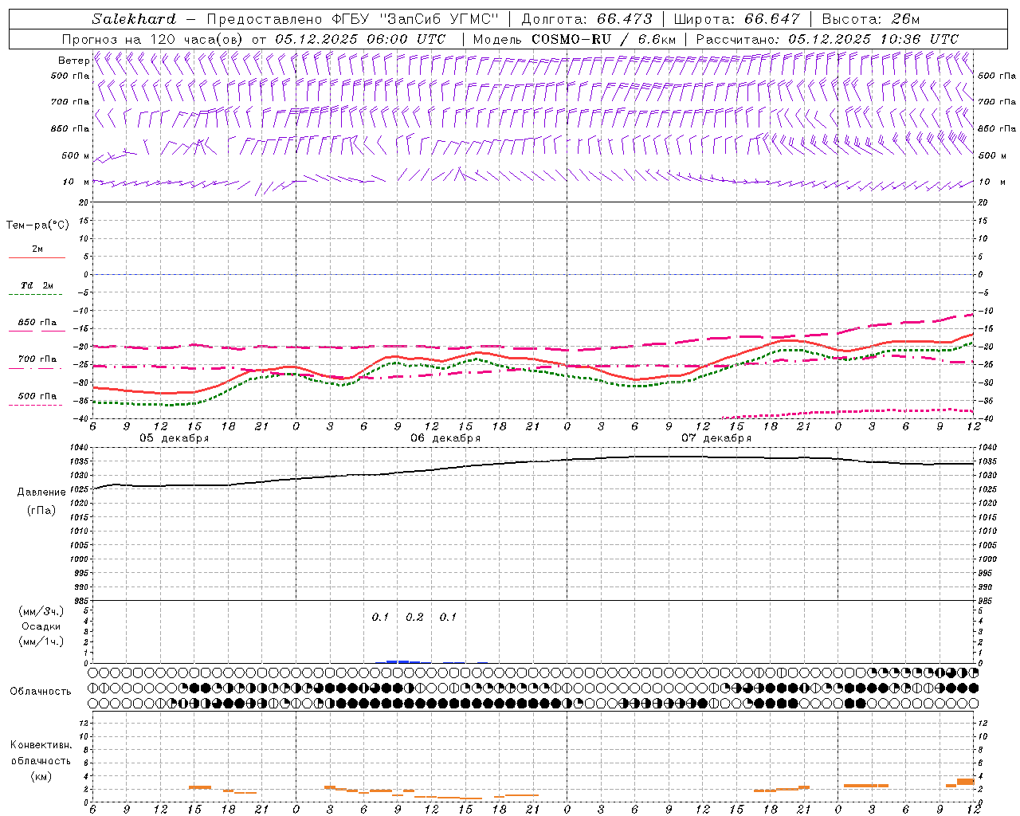Click the "(гПа)" pressure unit label
Screen dimensions: 1020x816
[x=41, y=510]
